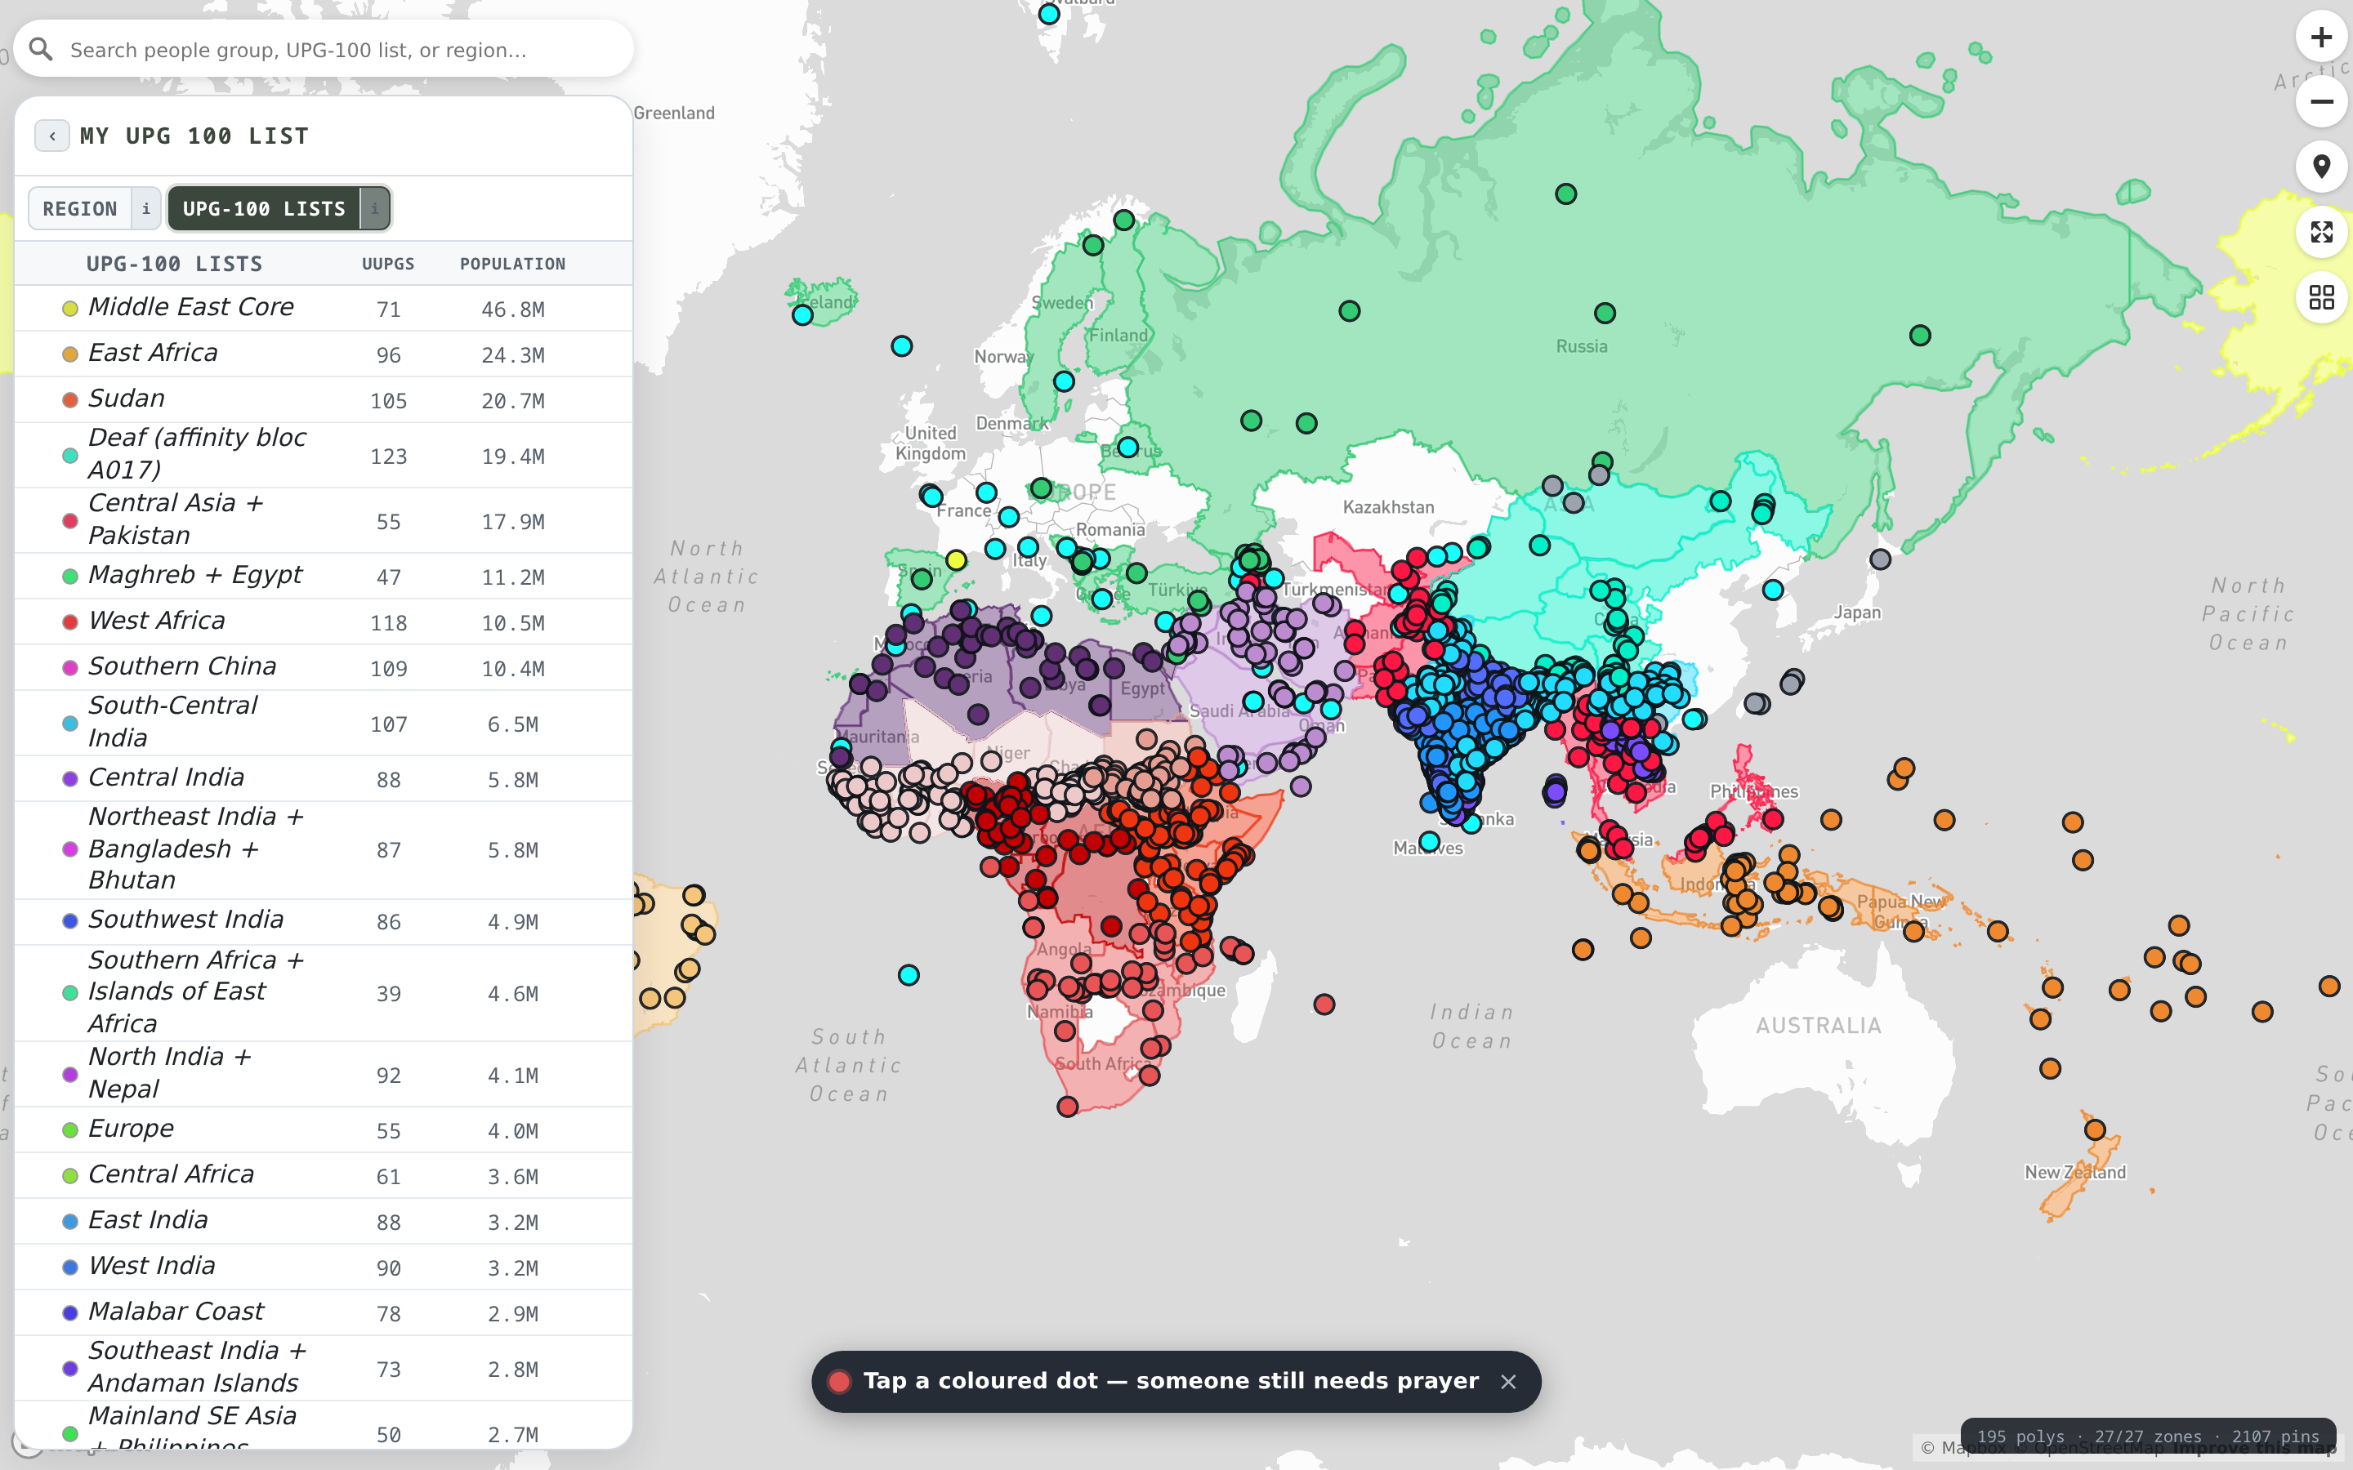Click the Sudan orange color dot
2353x1470 pixels.
(70, 399)
